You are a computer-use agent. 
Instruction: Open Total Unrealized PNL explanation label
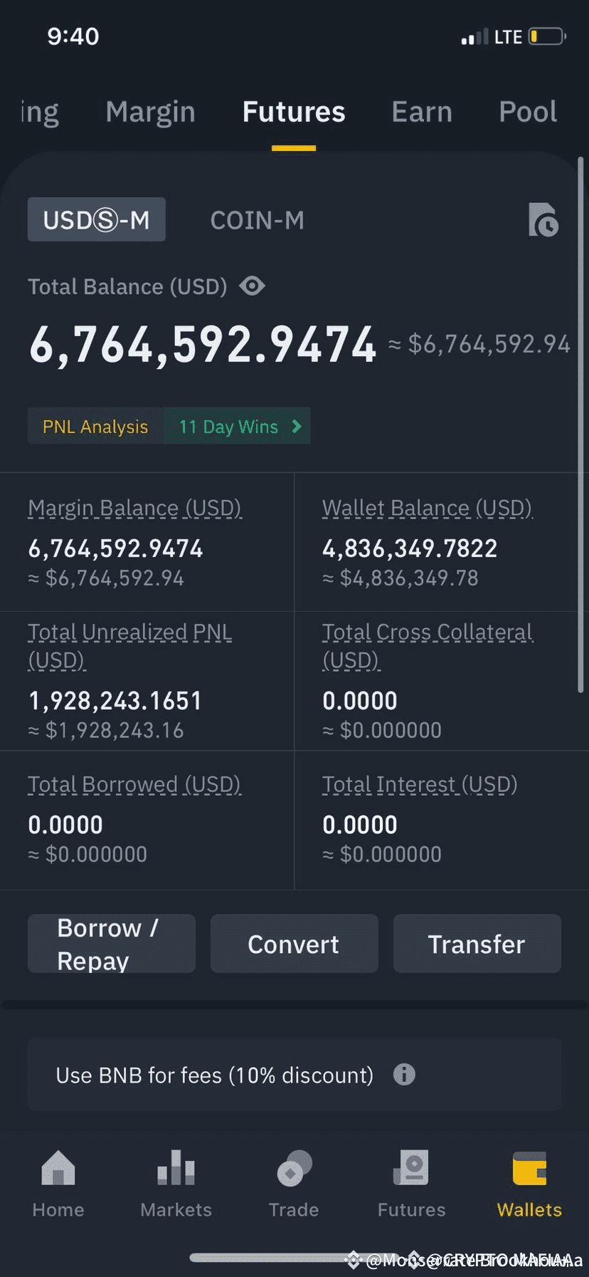(x=130, y=646)
